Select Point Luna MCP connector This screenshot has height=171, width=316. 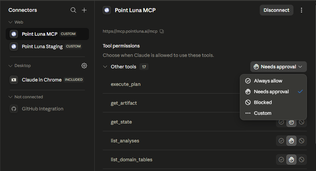(x=48, y=34)
